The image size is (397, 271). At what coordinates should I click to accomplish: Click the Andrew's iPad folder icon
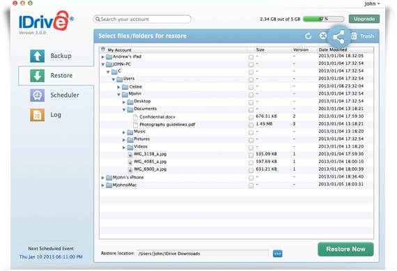point(109,56)
